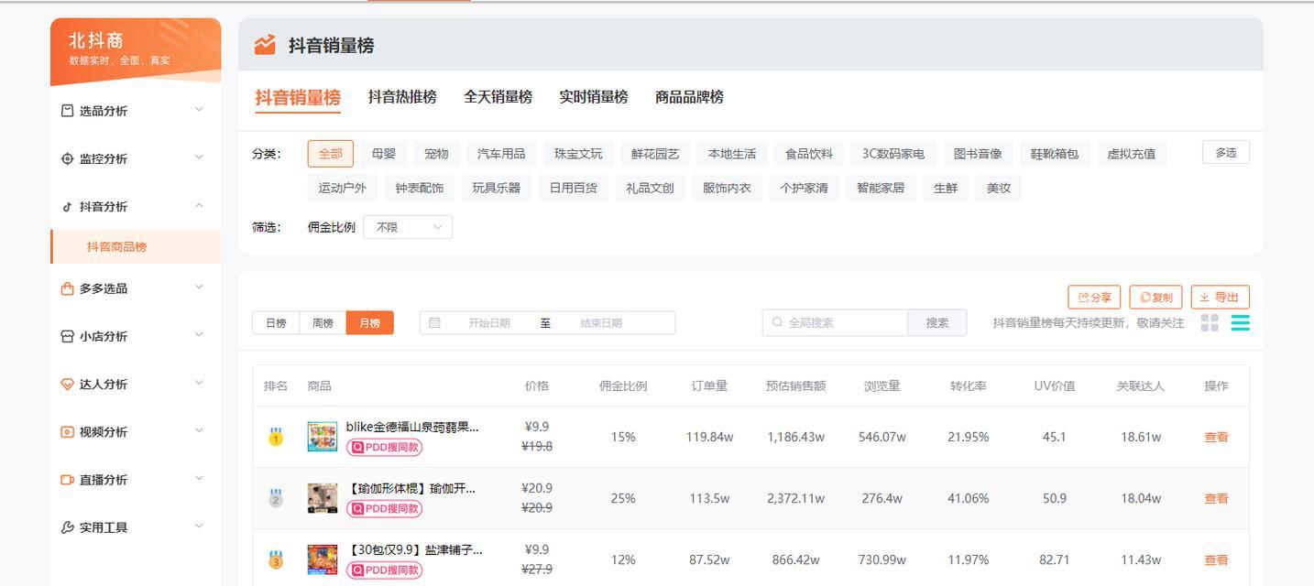Viewport: 1314px width, 586px height.
Task: Click the magnifier icon in search box
Action: coord(777,322)
